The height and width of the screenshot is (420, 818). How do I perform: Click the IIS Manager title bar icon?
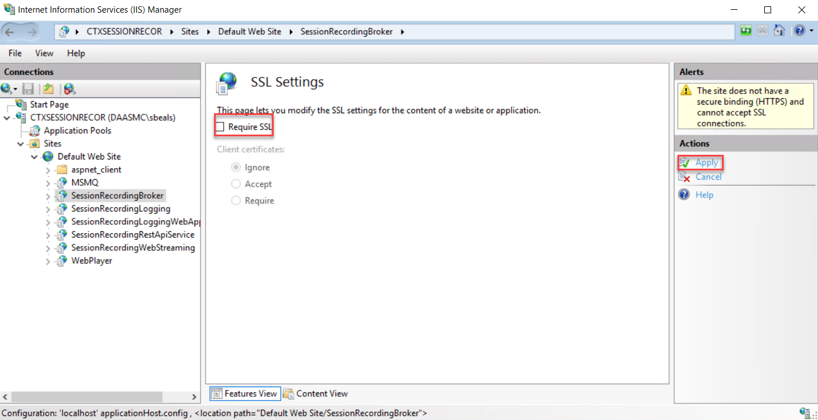click(x=9, y=9)
